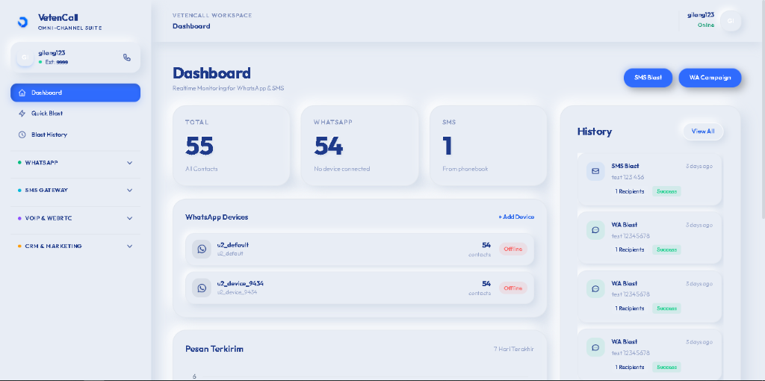
Task: Click View All in History panel
Action: 703,131
